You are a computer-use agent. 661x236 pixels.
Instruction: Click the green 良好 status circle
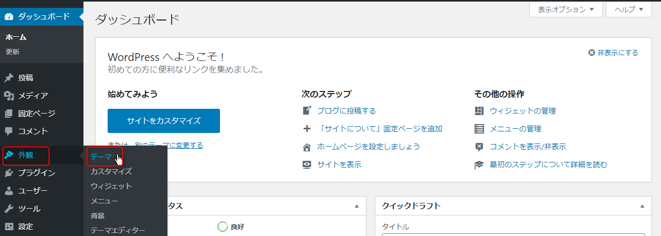[223, 227]
